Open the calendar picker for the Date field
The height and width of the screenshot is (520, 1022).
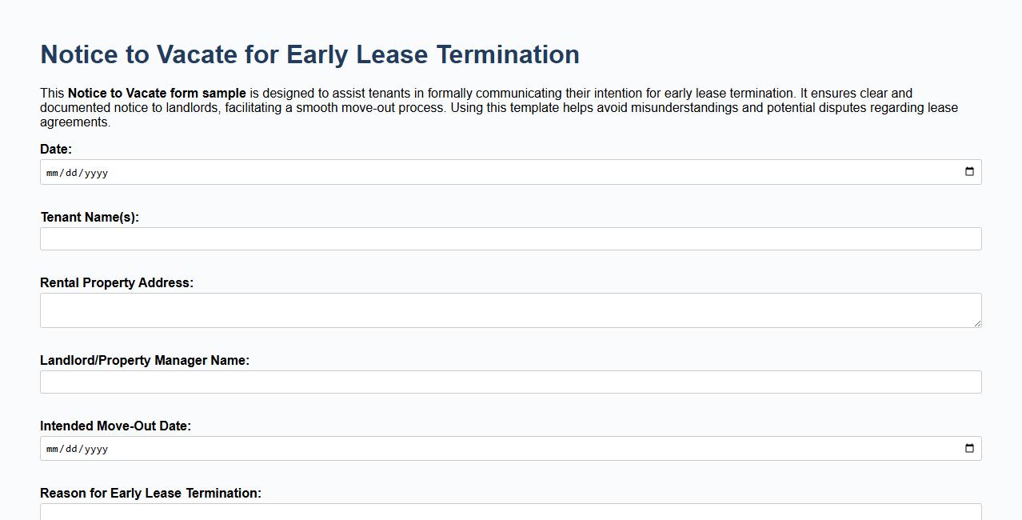[968, 171]
